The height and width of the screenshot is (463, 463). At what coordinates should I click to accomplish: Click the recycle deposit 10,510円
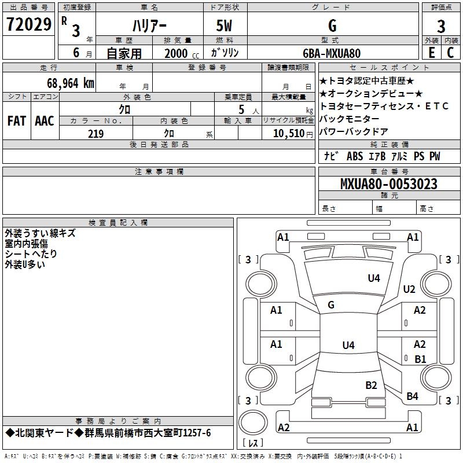click(293, 134)
